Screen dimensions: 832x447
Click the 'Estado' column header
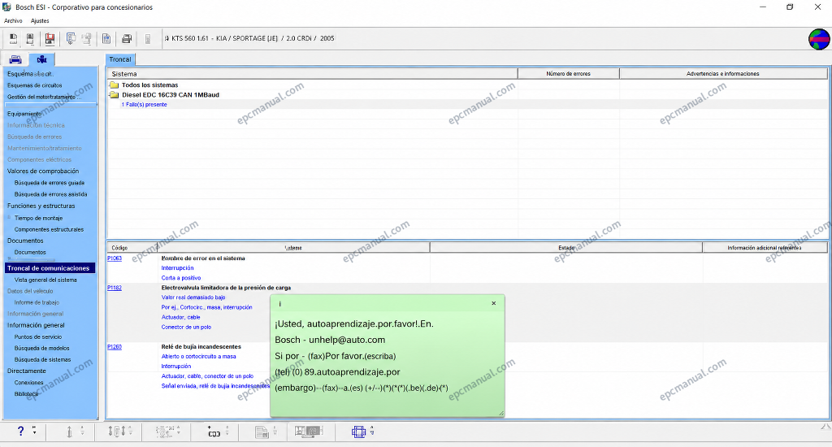click(566, 248)
